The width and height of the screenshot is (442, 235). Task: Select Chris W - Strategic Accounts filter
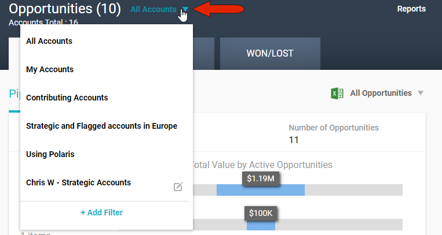point(78,182)
